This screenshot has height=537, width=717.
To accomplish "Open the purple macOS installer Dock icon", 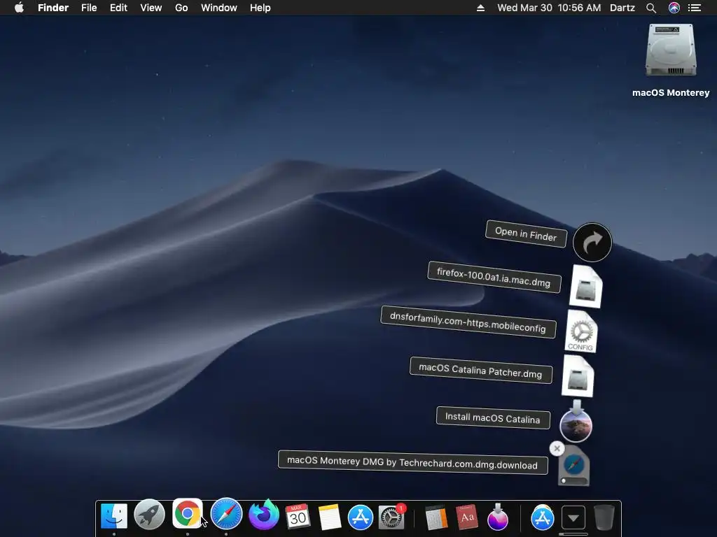I will (x=498, y=517).
